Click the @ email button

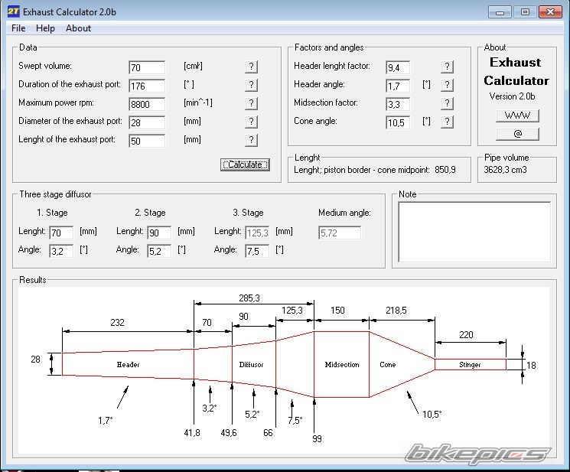(x=517, y=134)
